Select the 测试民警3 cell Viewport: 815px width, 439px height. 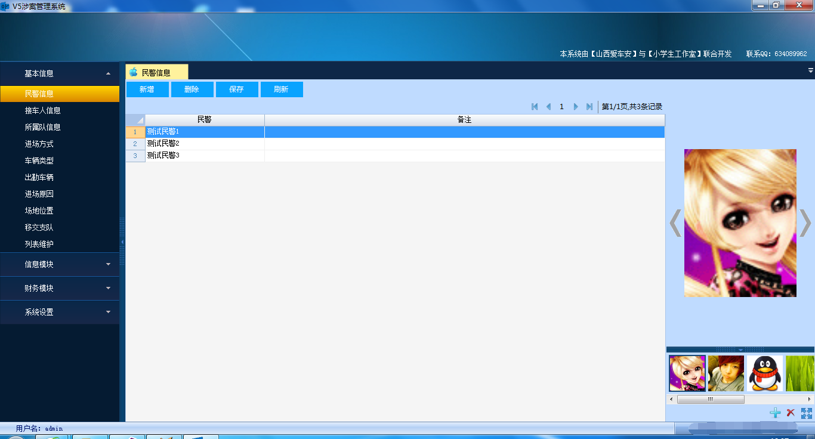click(205, 156)
